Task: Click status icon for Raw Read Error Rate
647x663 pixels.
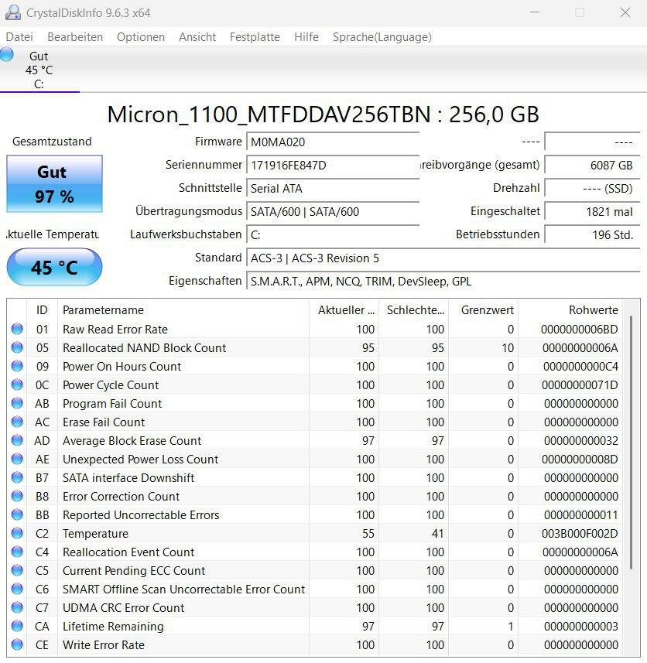Action: tap(17, 330)
